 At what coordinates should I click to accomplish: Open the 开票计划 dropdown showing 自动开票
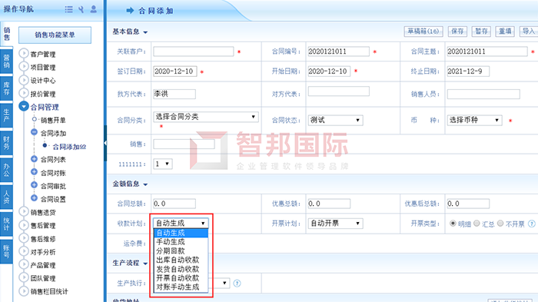coord(335,224)
